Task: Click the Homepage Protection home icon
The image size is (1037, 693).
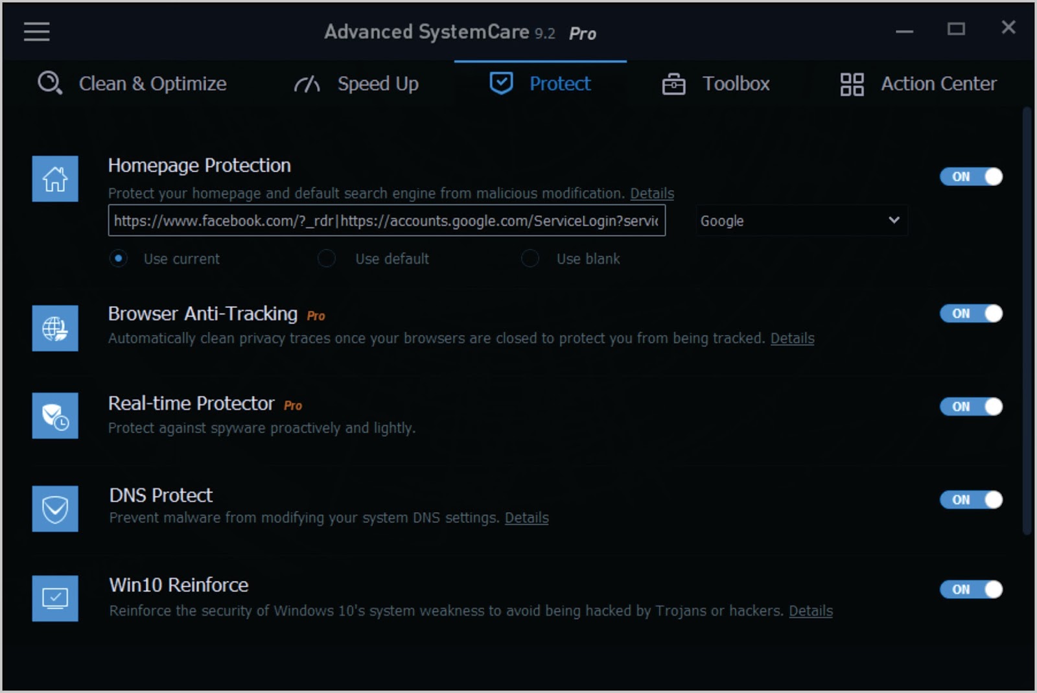Action: (x=55, y=179)
